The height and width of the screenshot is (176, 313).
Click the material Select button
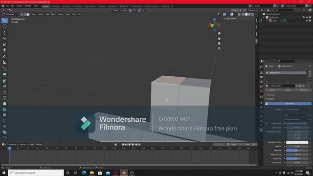[x=288, y=90]
